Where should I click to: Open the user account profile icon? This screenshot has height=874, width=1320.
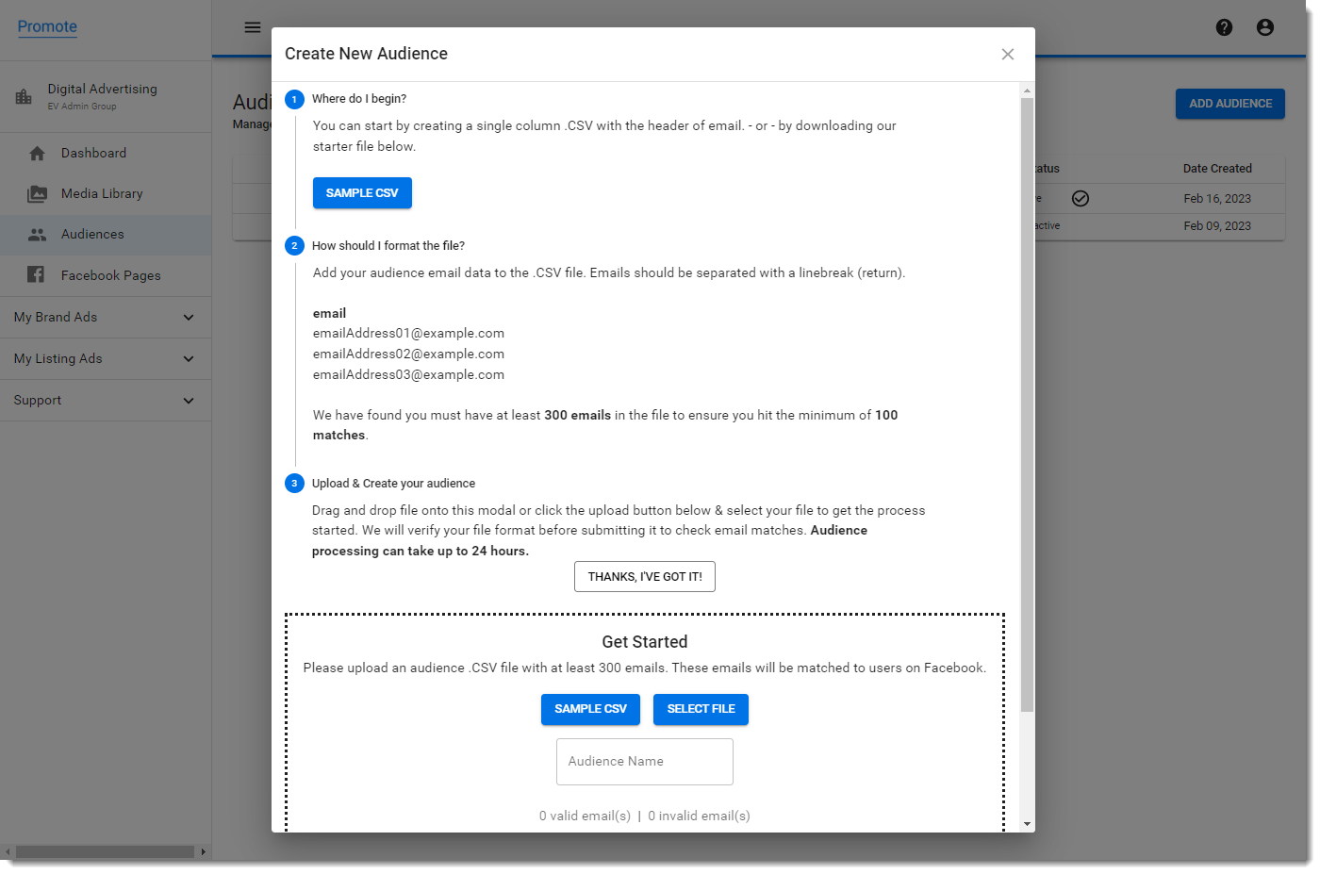[x=1265, y=27]
